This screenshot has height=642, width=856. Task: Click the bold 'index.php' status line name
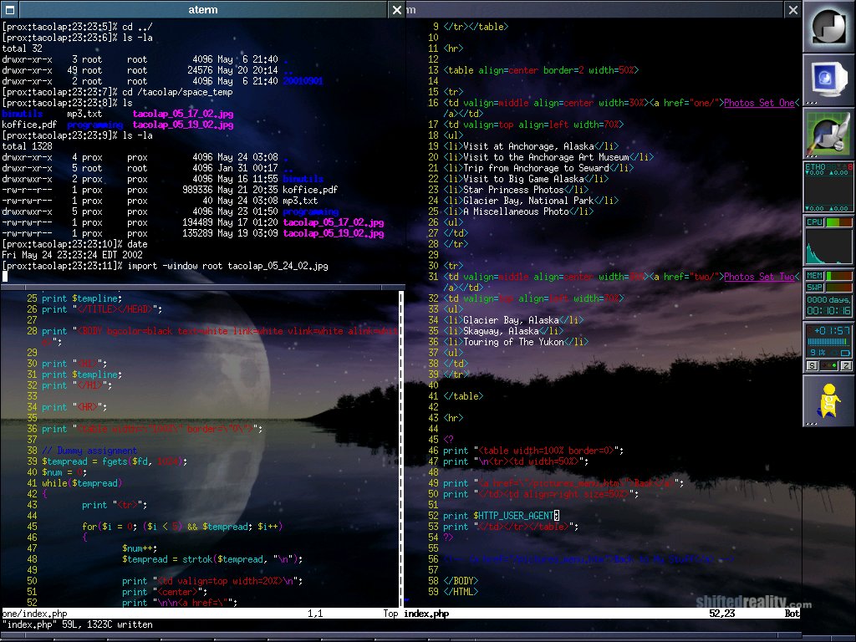coord(426,614)
